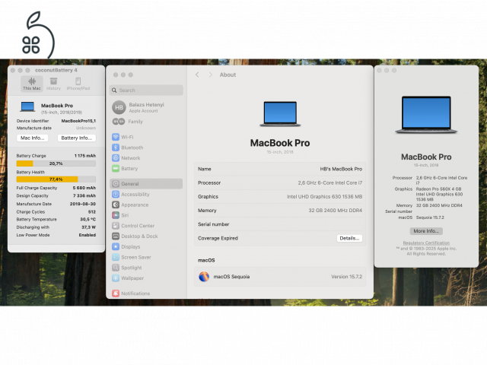Click the General gear icon in sidebar
The height and width of the screenshot is (365, 487).
[116, 184]
